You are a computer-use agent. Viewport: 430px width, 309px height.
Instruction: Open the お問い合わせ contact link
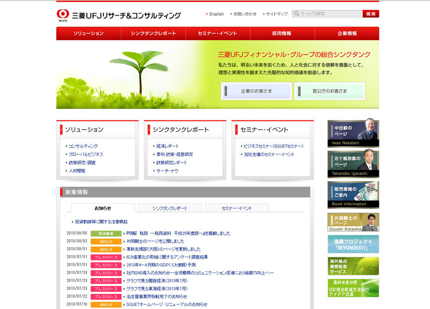click(x=245, y=14)
